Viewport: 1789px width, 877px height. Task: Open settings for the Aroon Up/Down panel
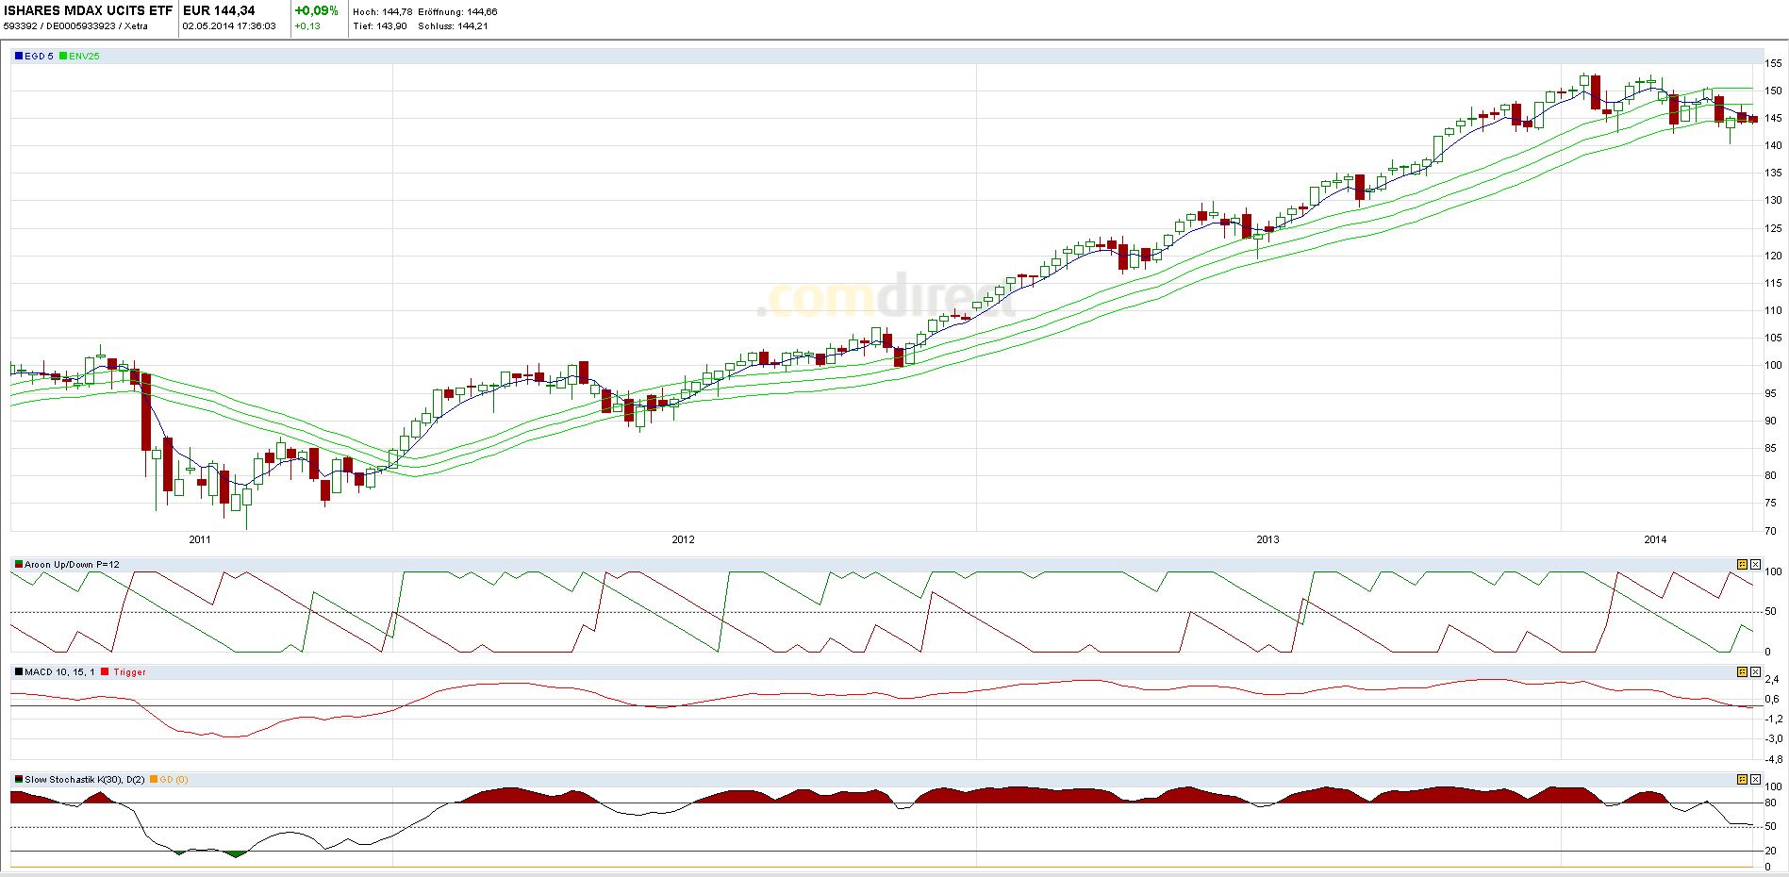coord(1743,564)
